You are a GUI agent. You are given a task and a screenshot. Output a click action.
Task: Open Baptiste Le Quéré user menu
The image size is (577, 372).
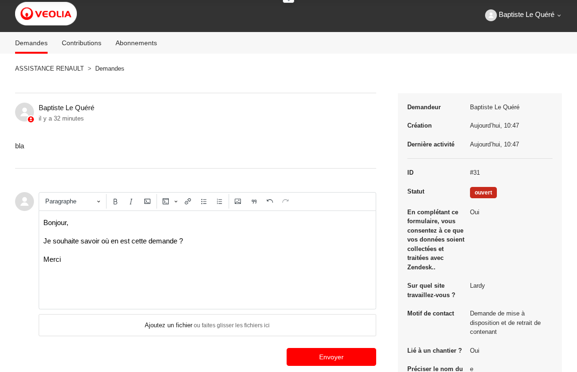tap(523, 15)
